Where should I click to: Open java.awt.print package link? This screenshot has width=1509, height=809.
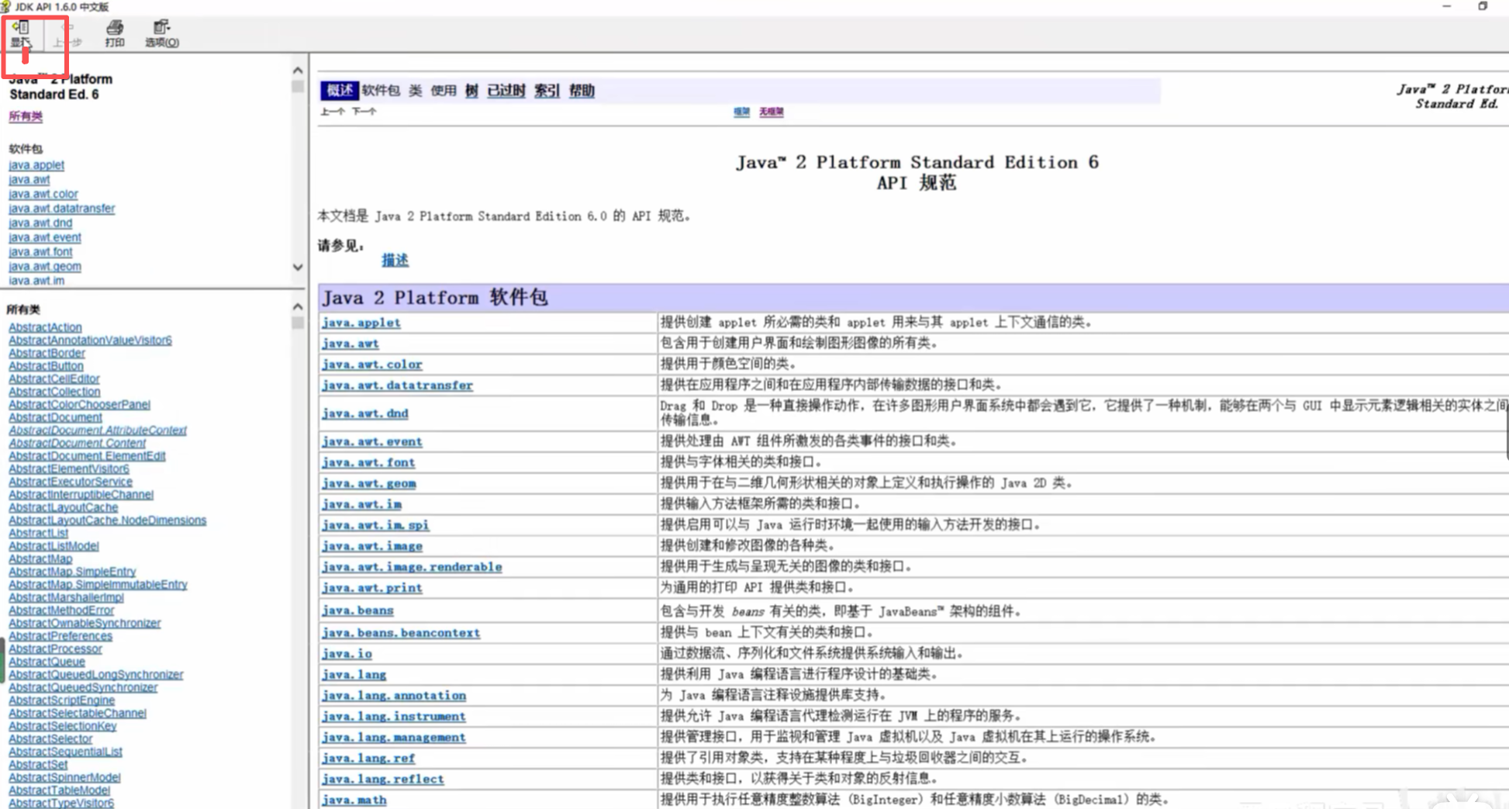tap(372, 588)
